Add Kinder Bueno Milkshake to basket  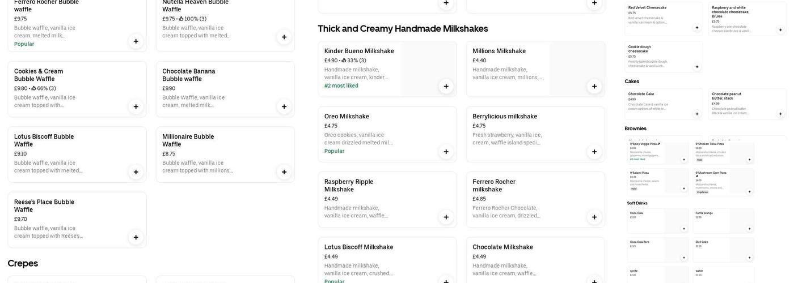[446, 86]
